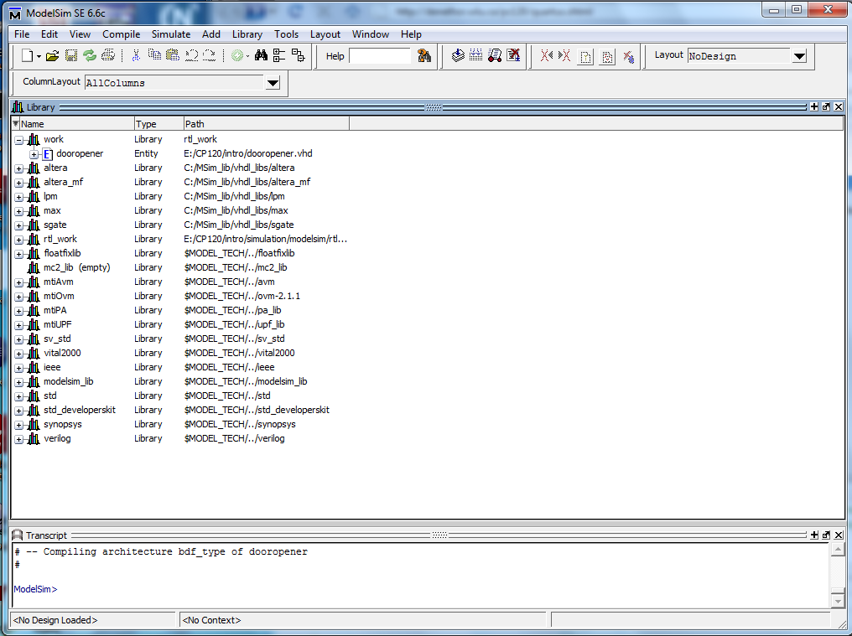Click the last red-blue toolbar icon before Layout
The width and height of the screenshot is (852, 636).
[629, 56]
